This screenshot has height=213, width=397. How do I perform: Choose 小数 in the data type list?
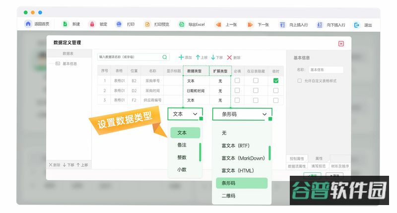point(182,169)
